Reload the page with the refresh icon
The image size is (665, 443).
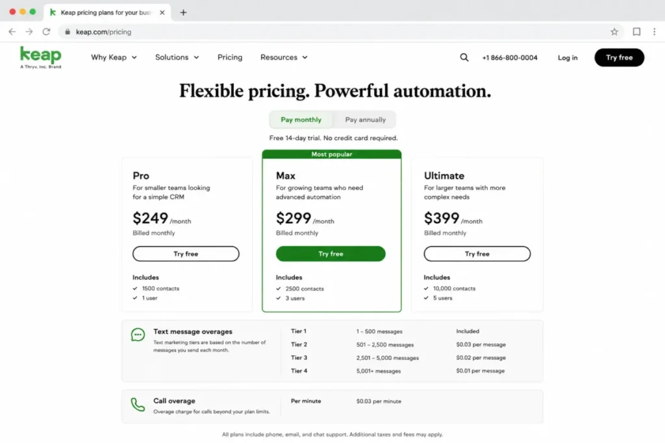pyautogui.click(x=46, y=32)
